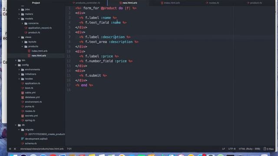
Task: Open the create_products migration file
Action: [x=46, y=134]
